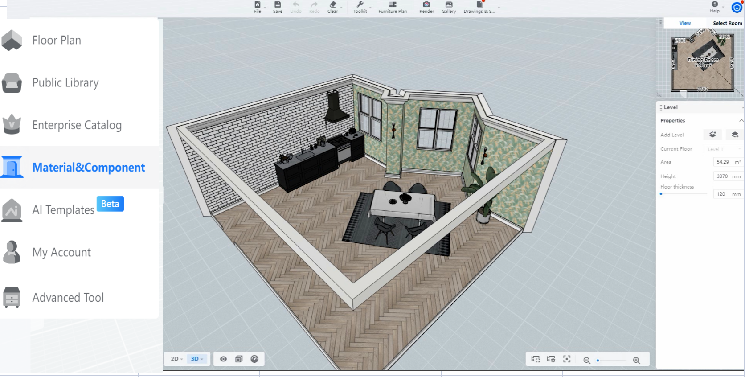Open the Toolkit dropdown
Viewport: 745px width, 377px height.
click(x=360, y=7)
